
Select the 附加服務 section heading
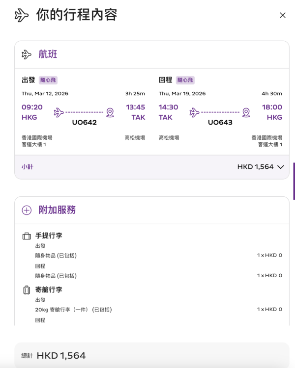coord(57,210)
